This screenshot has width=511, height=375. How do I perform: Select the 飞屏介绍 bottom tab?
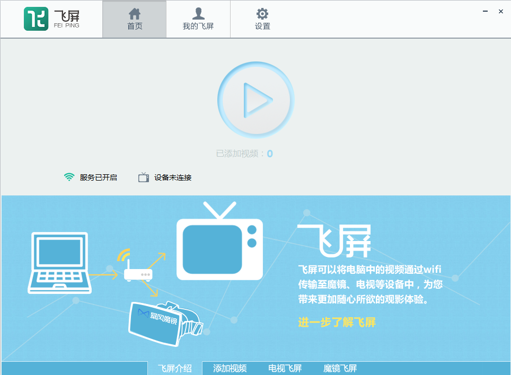click(175, 368)
